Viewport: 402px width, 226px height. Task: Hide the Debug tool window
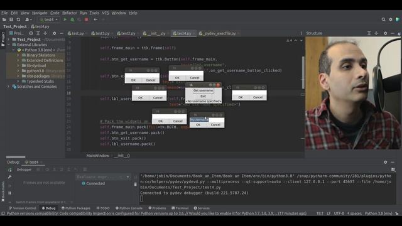[x=393, y=162]
